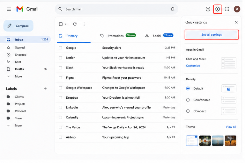Click the Search mail field
The image size is (245, 163).
(x=116, y=9)
